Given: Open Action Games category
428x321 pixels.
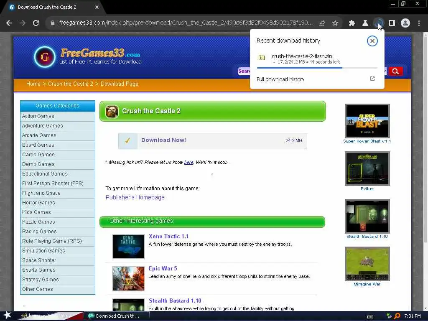Looking at the screenshot, I should (58, 116).
